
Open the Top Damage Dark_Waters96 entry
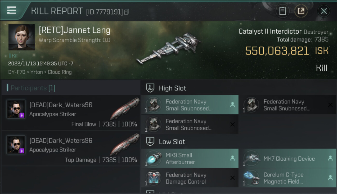(x=71, y=148)
